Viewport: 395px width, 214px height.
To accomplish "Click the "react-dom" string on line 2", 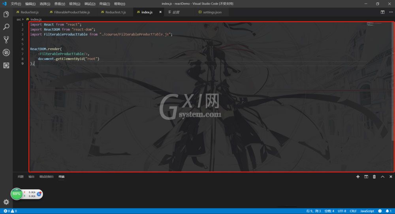I will 83,30.
